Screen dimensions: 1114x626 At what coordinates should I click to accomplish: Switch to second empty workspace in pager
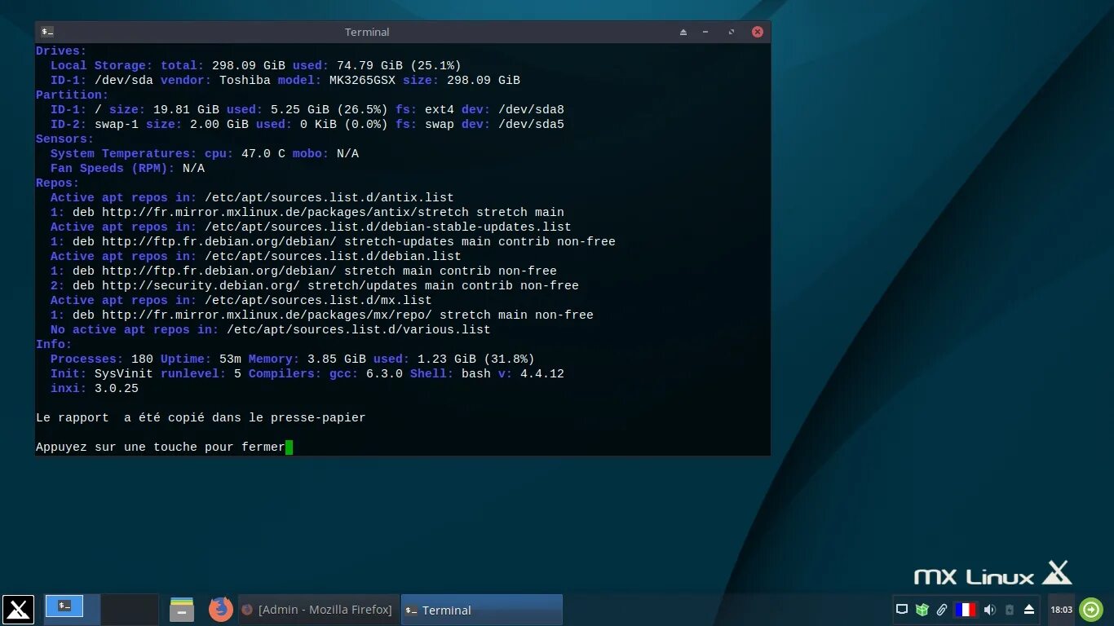coord(130,610)
